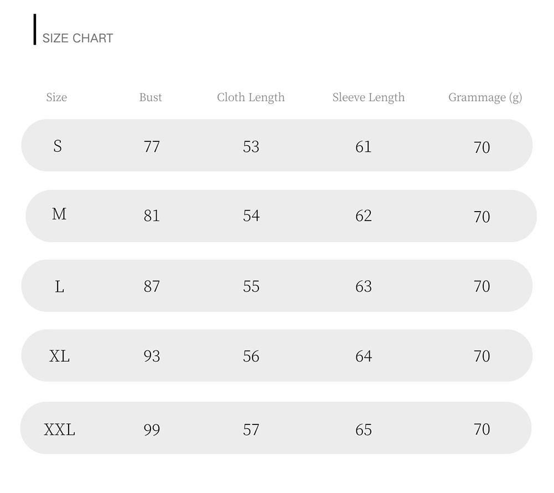Click bust value 81 in M row
Screen dimensions: 554x493
point(152,215)
